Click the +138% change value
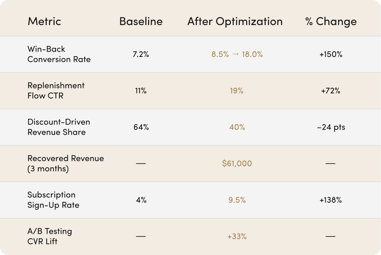Viewport: 381px width, 255px height. coord(331,200)
